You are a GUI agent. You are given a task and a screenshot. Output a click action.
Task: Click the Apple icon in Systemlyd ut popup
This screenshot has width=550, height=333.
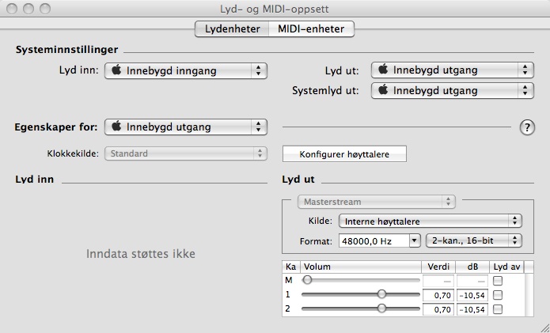click(382, 90)
